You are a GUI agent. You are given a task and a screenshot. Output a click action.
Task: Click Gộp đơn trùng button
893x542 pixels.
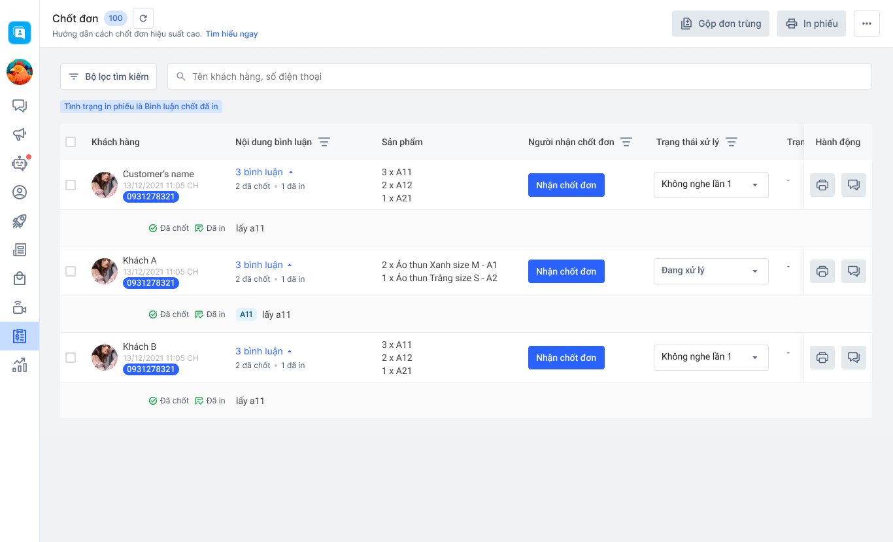pos(720,24)
